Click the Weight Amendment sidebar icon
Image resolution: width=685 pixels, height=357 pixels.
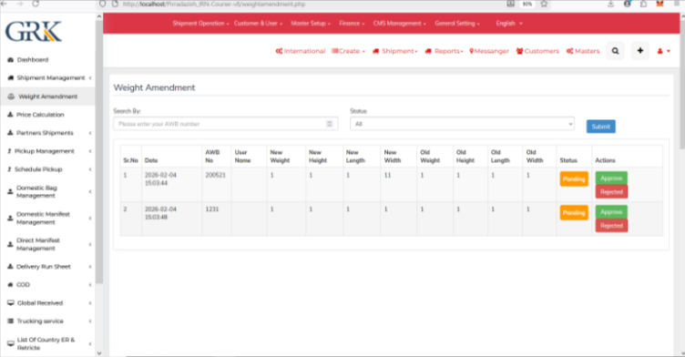[x=11, y=97]
